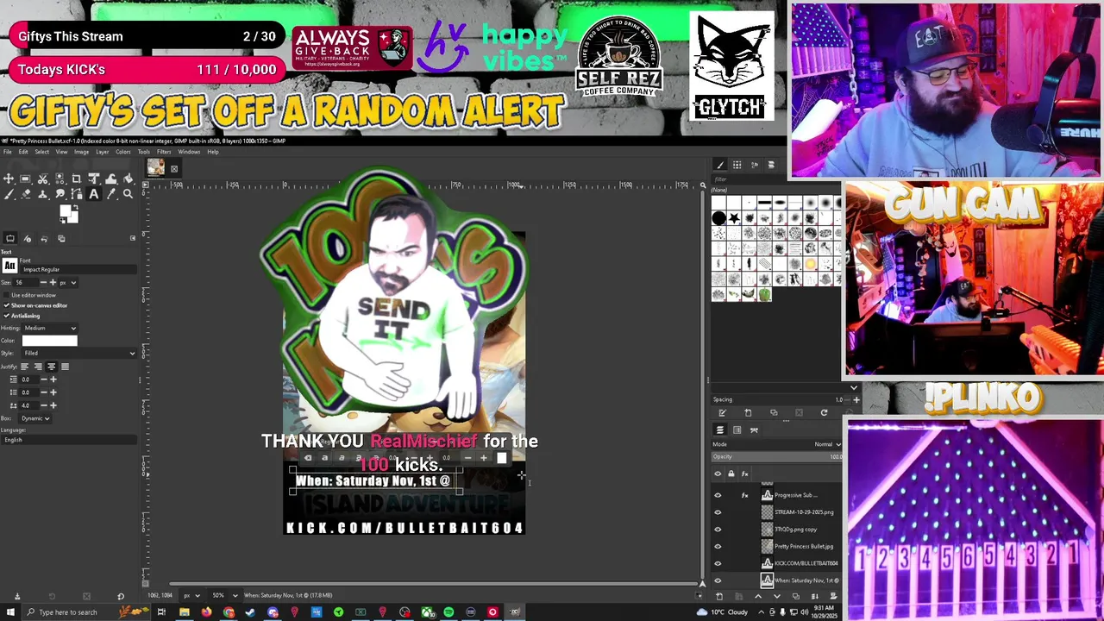
Task: Adjust the layer Opacity slider
Action: (x=776, y=456)
